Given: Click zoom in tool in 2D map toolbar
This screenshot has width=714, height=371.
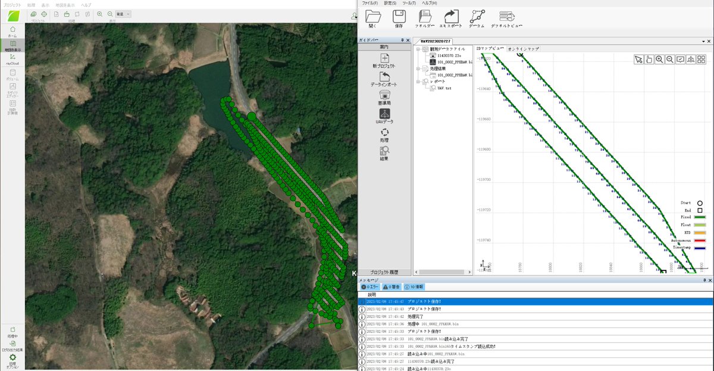Looking at the screenshot, I should point(659,60).
